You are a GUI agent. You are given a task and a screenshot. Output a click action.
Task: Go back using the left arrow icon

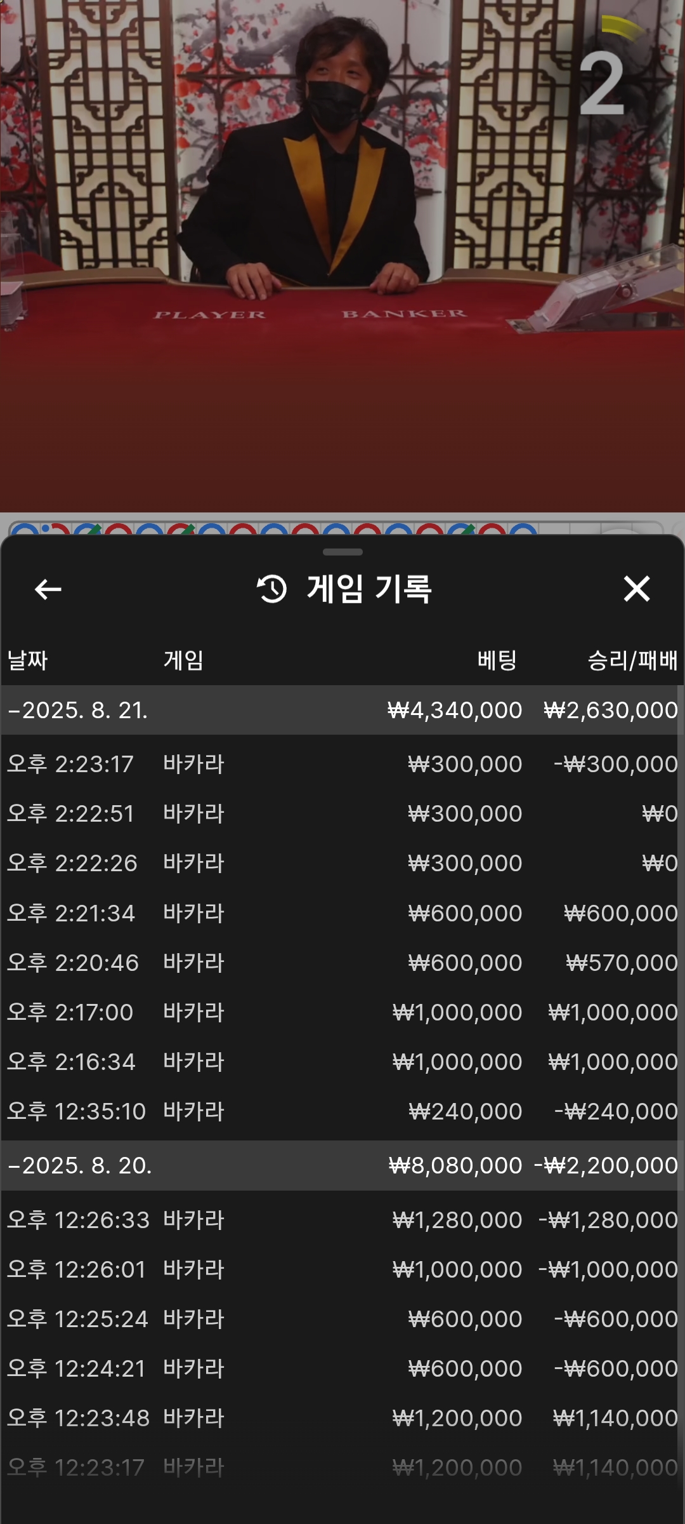click(x=48, y=589)
